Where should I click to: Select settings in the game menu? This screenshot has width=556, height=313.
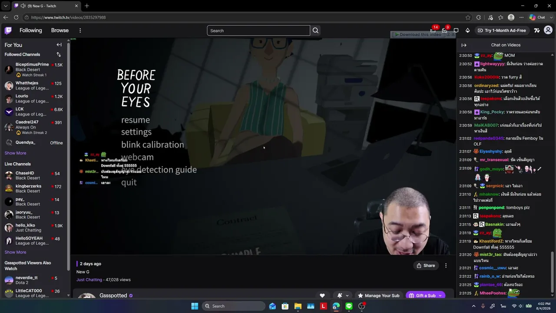tap(136, 132)
